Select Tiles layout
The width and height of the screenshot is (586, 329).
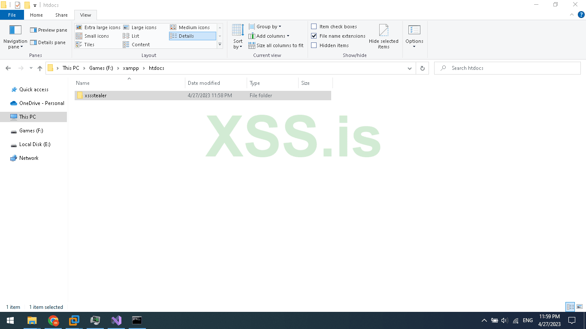pyautogui.click(x=85, y=45)
